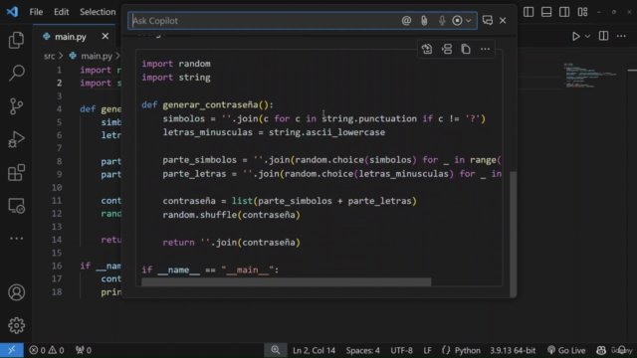Attach a file with the paperclip icon
637x358 pixels.
(x=424, y=21)
